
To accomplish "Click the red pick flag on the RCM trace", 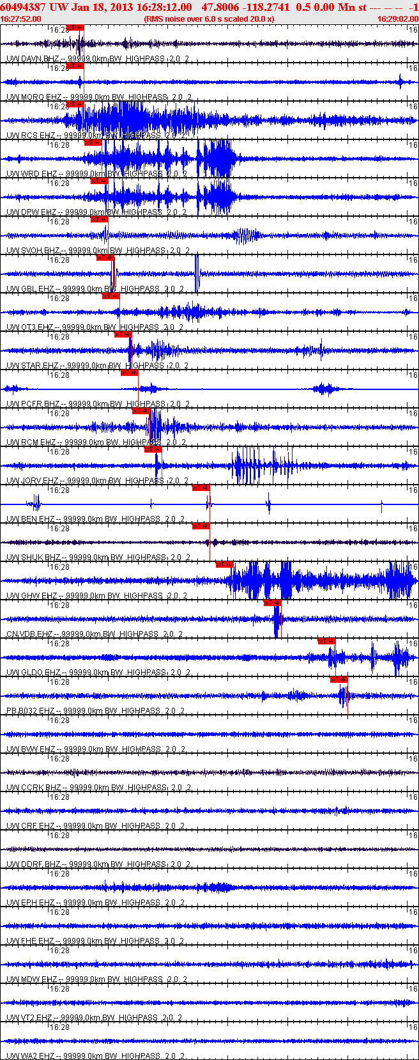I will (141, 411).
